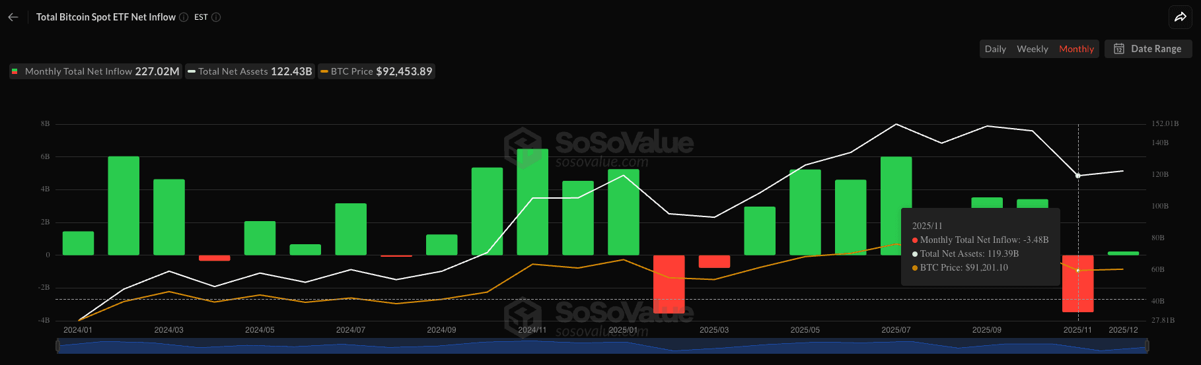Switch to the Daily view
The image size is (1201, 365).
995,49
